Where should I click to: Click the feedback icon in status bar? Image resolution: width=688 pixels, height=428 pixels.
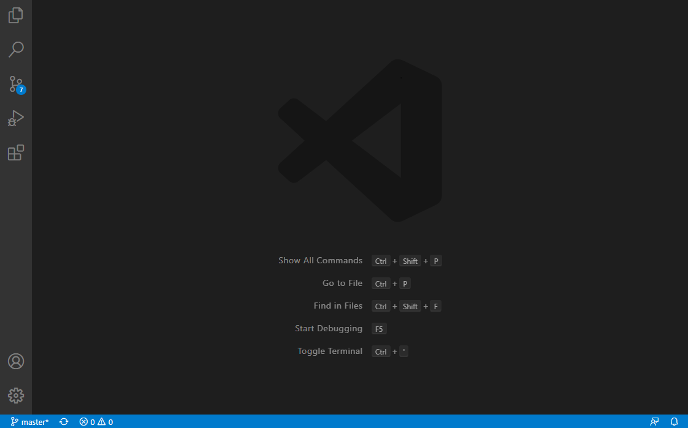pos(654,422)
